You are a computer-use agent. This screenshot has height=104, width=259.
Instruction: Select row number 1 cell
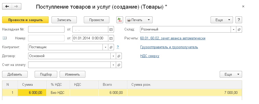10,93
